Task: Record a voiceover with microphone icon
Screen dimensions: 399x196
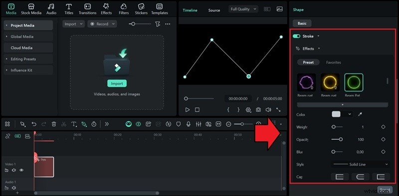Action: pos(189,124)
